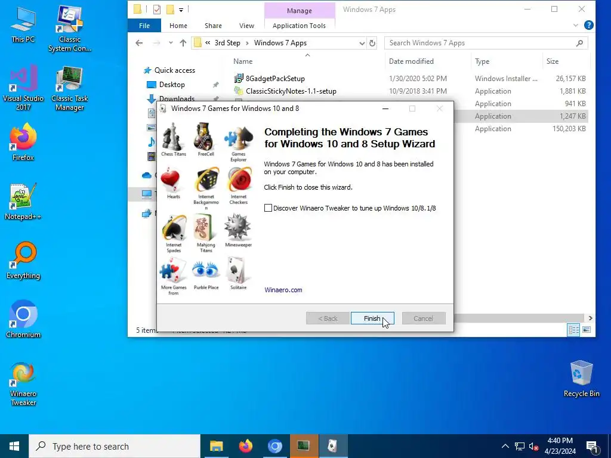This screenshot has width=611, height=458.
Task: Open the Application Tools tab
Action: coord(300,26)
